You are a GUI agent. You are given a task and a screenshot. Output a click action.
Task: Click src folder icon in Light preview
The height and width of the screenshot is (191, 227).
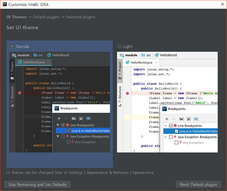click(143, 55)
